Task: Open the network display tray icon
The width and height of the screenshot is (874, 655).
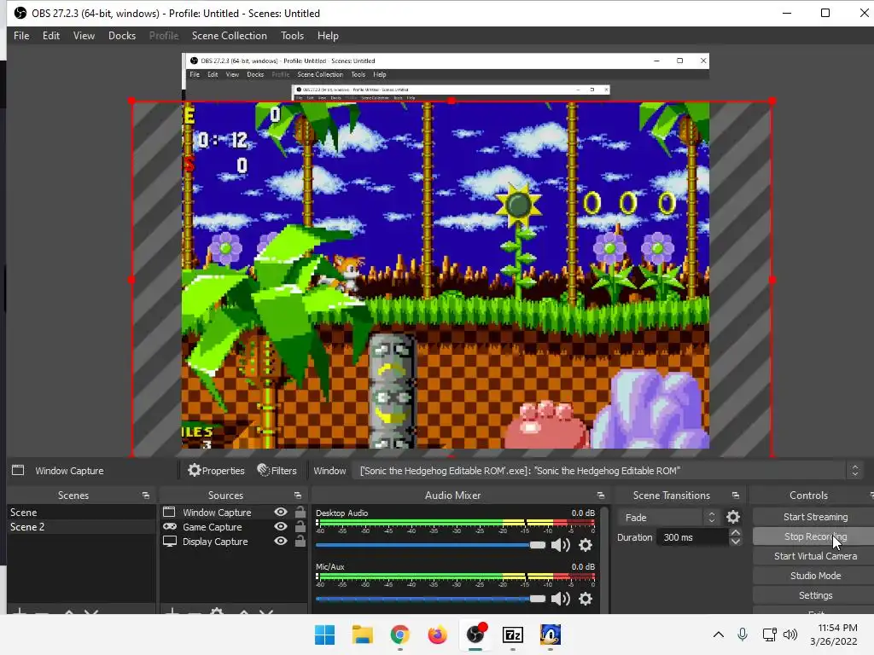Action: [769, 635]
